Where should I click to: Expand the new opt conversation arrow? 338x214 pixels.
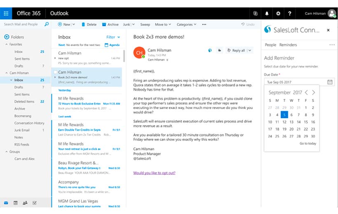[x=55, y=58]
